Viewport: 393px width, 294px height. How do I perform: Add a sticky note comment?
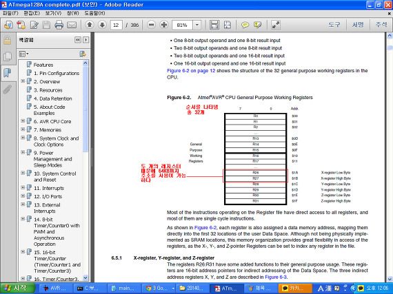[245, 25]
